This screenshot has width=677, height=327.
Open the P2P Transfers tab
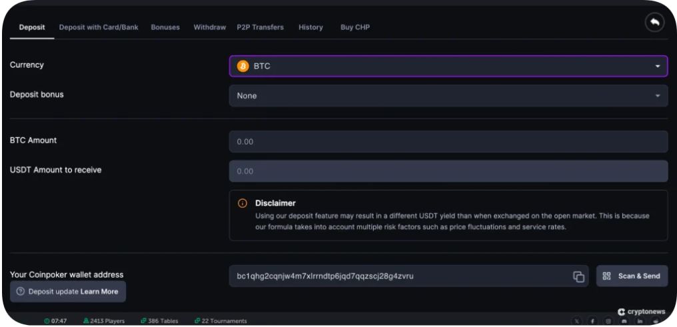(261, 27)
